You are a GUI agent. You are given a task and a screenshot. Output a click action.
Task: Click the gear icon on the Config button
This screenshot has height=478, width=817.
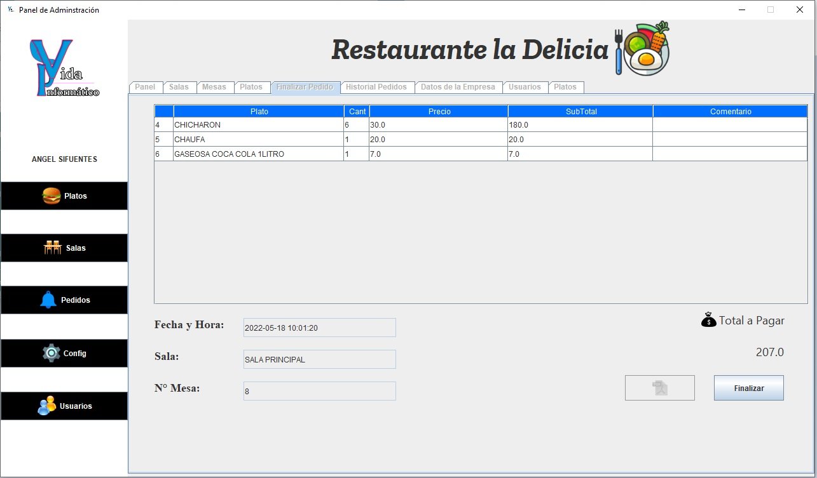tap(51, 353)
